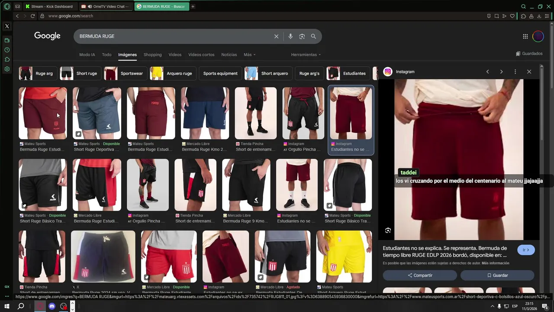Open OBS Studio from the taskbar
This screenshot has height=312, width=554.
coord(64,306)
